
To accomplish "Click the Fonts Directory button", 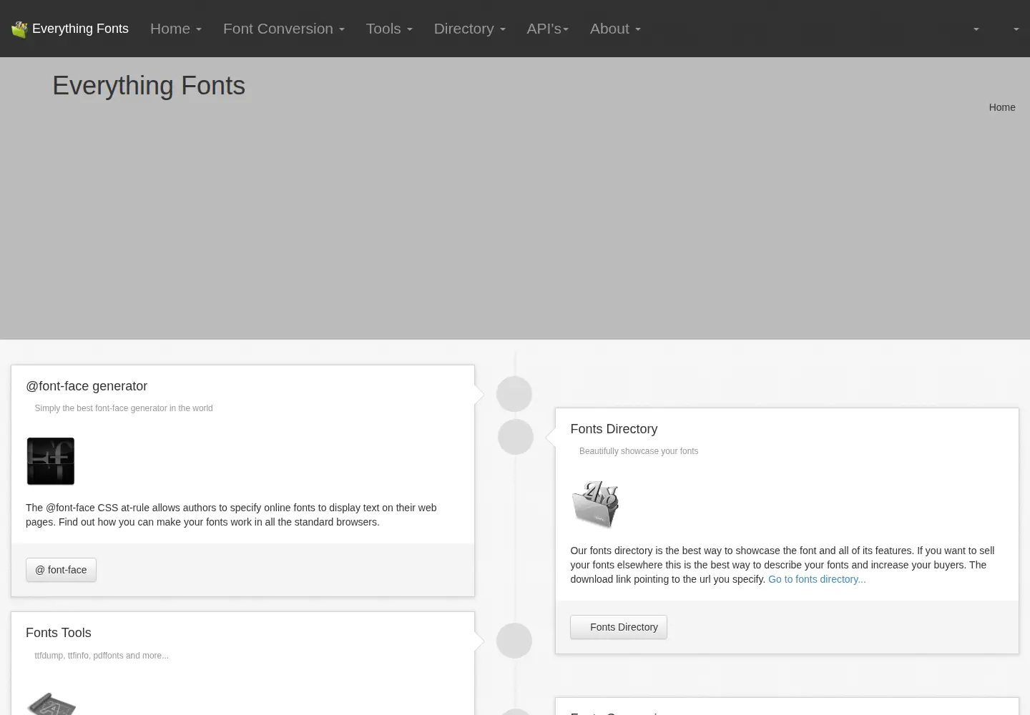I will [619, 627].
